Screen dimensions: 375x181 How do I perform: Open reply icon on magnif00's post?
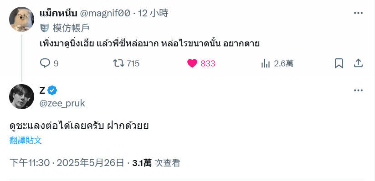(x=45, y=64)
